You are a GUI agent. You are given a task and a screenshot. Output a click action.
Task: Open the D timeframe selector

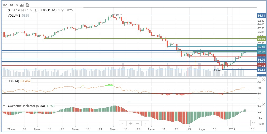pos(17,5)
